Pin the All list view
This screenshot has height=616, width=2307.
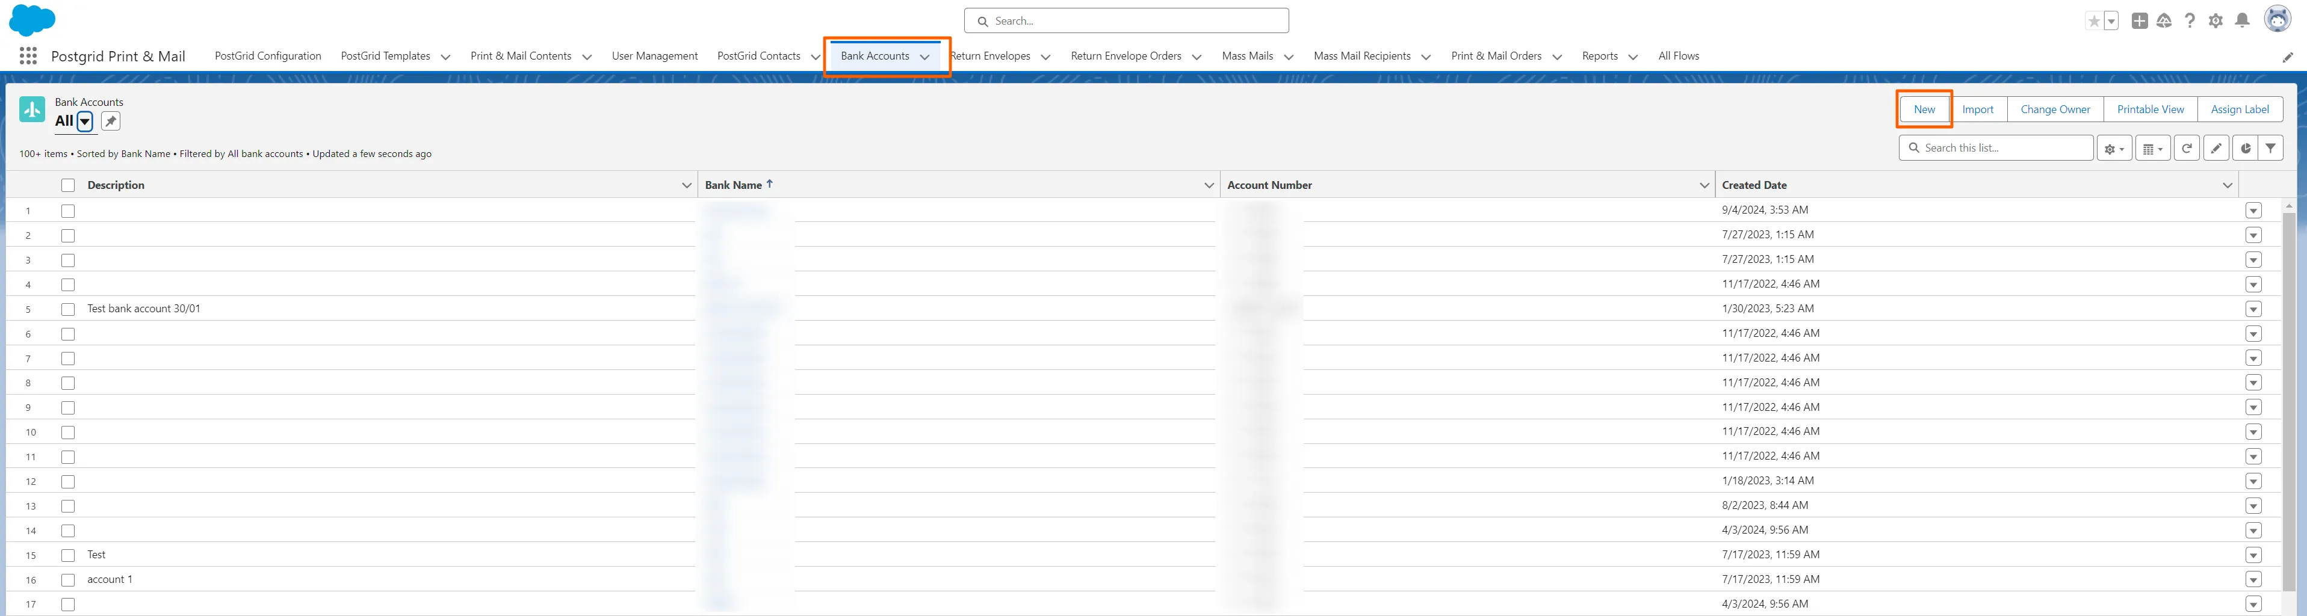(x=110, y=122)
